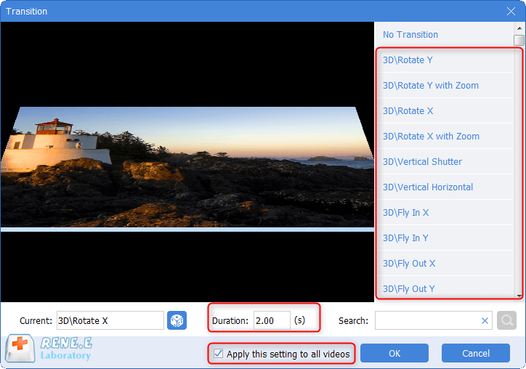The width and height of the screenshot is (526, 369).
Task: Click the scrollbar up arrow
Action: (x=519, y=28)
